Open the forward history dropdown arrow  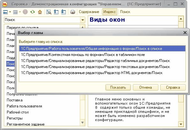coord(20,12)
